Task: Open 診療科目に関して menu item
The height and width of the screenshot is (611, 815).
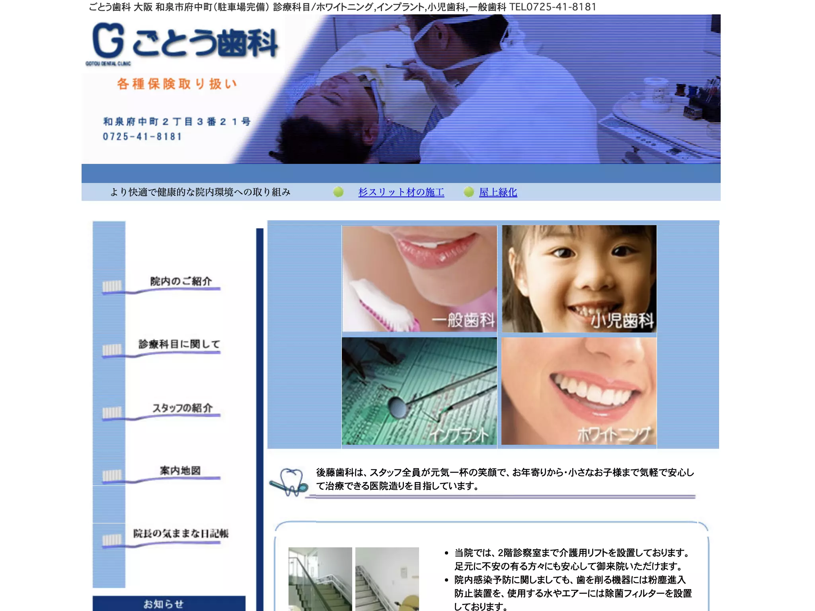Action: pos(179,344)
